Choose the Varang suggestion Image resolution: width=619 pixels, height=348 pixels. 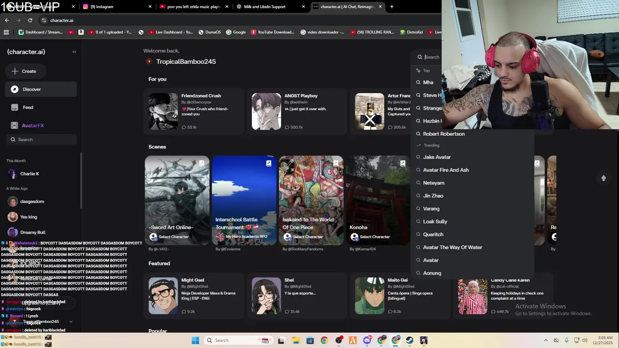472,209
